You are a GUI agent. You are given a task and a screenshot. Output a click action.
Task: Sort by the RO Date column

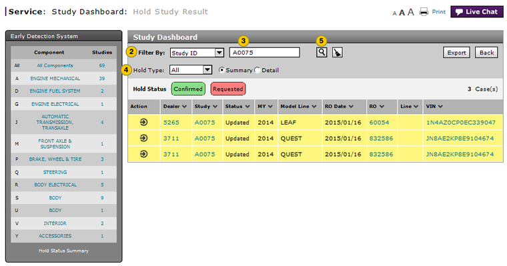point(339,107)
